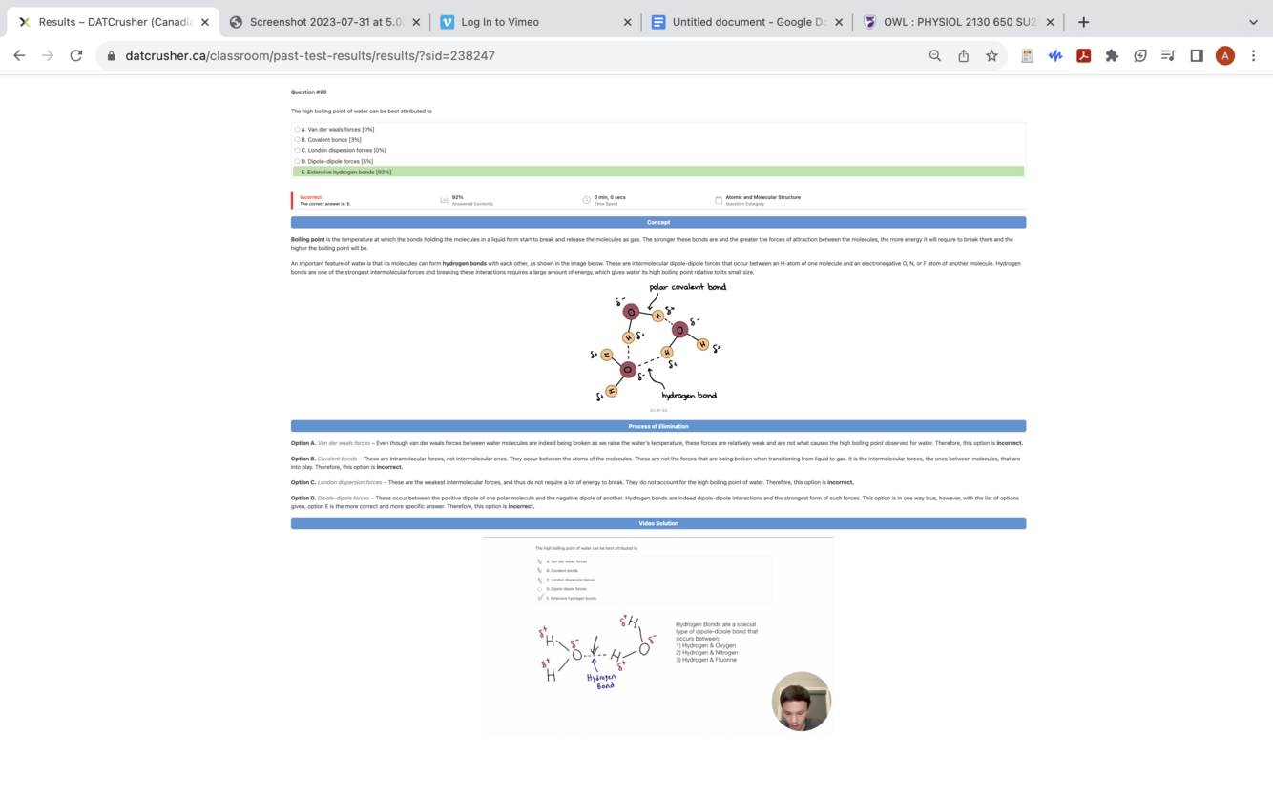The image size is (1273, 795).
Task: Click the bar chart icon beside 92%
Action: 444,200
